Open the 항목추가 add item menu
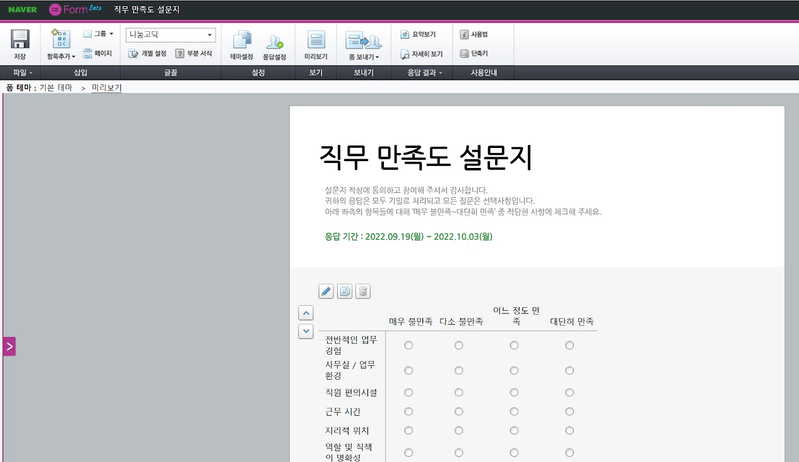Image resolution: width=799 pixels, height=462 pixels. [x=61, y=45]
